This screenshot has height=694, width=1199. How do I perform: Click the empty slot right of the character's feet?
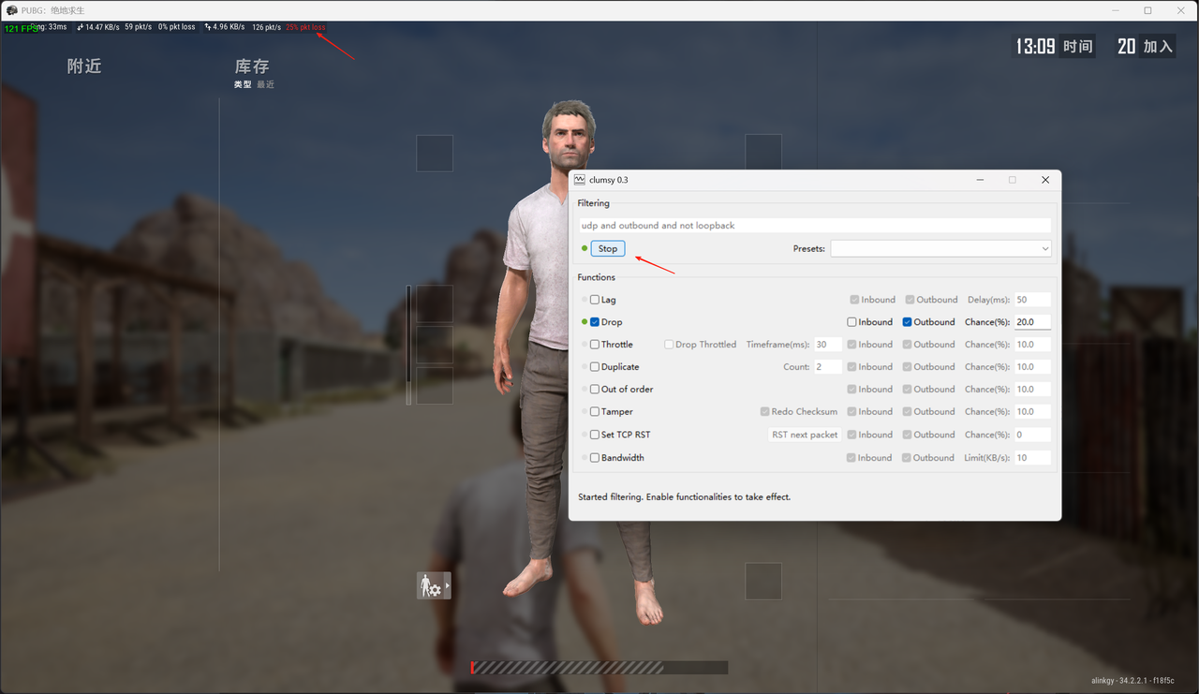click(x=763, y=582)
